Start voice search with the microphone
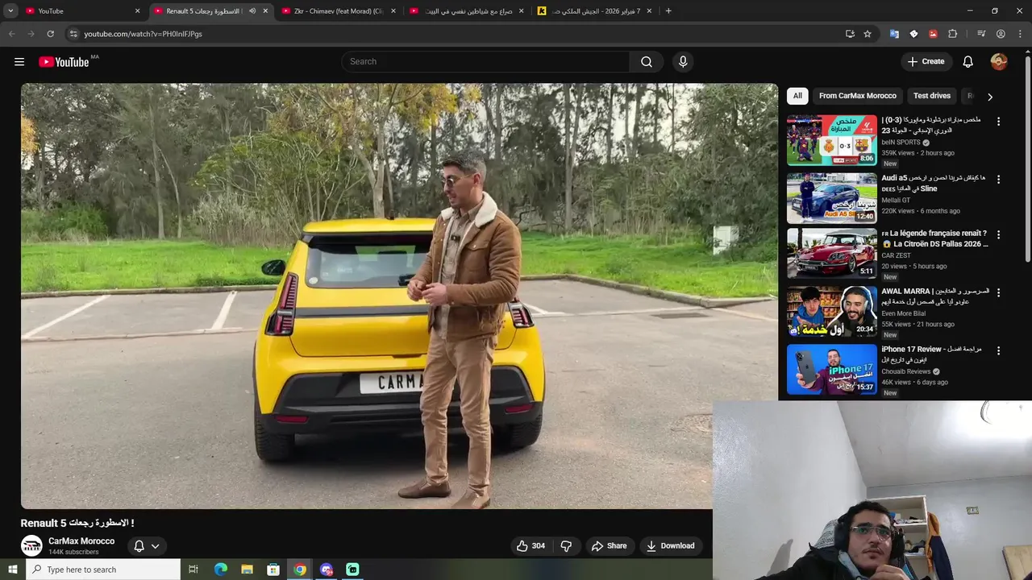1032x580 pixels. [683, 62]
